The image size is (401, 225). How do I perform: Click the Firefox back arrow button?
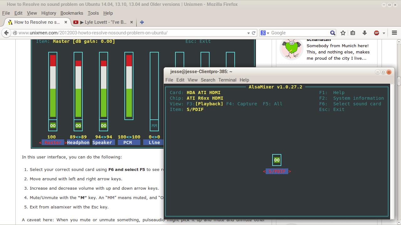click(x=6, y=33)
